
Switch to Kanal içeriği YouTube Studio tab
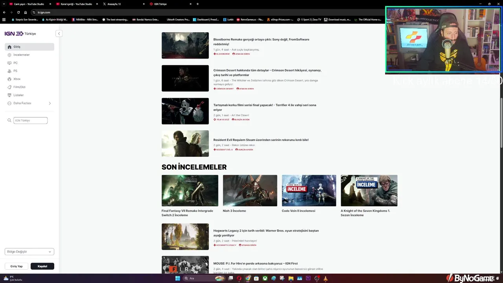click(x=77, y=4)
